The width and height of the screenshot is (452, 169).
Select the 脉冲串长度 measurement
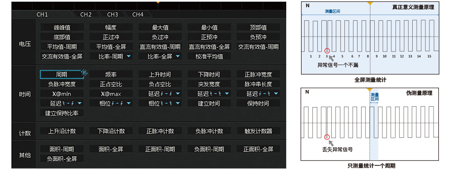[258, 84]
